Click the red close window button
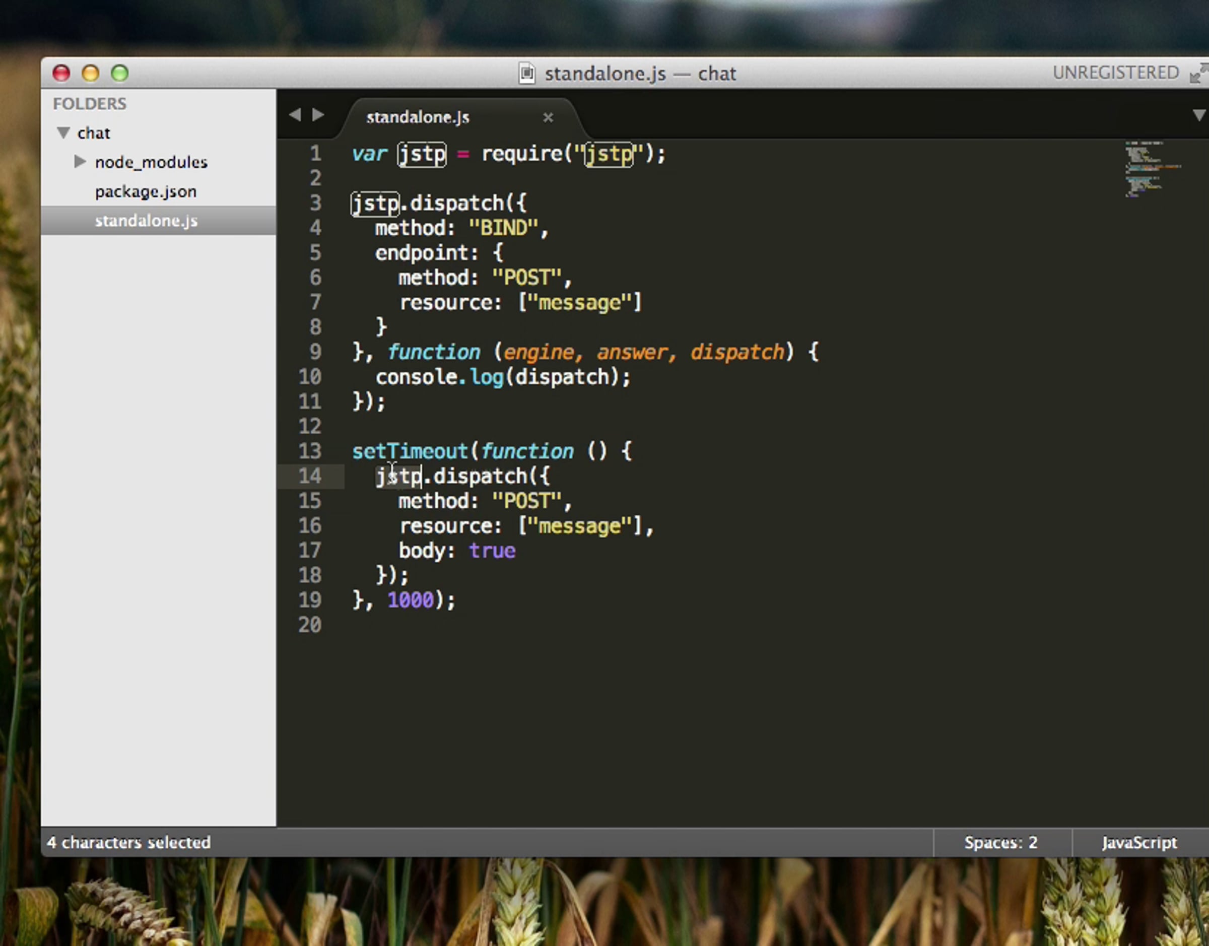 [61, 73]
